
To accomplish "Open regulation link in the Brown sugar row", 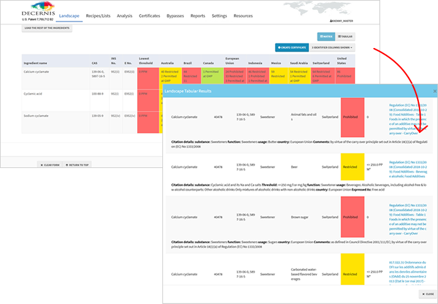I will pos(408,219).
